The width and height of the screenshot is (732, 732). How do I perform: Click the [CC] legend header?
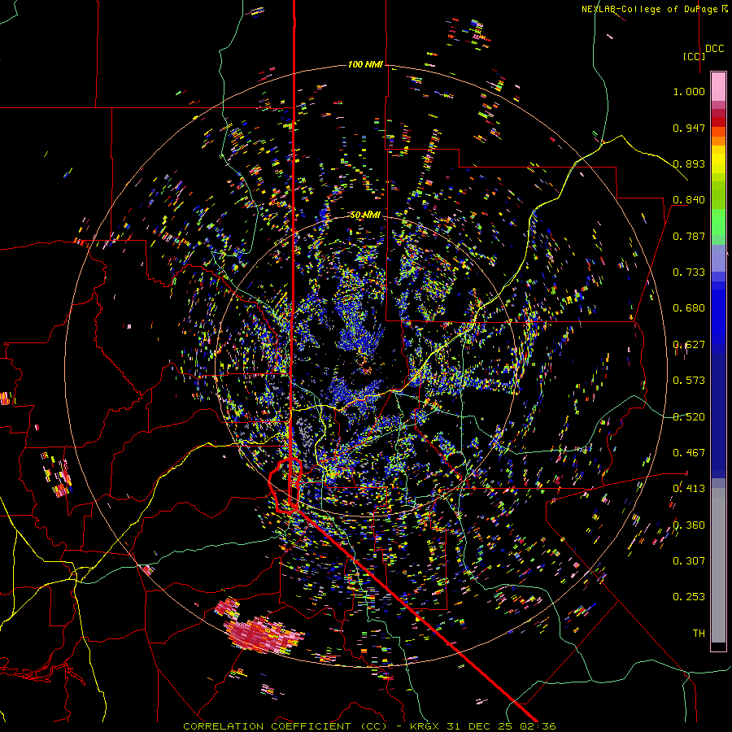(x=695, y=56)
